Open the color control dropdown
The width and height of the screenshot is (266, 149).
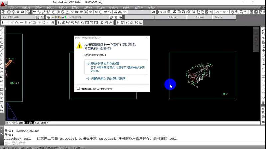point(139,17)
